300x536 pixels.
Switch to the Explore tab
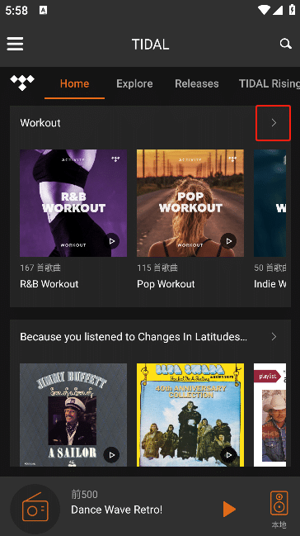click(134, 83)
